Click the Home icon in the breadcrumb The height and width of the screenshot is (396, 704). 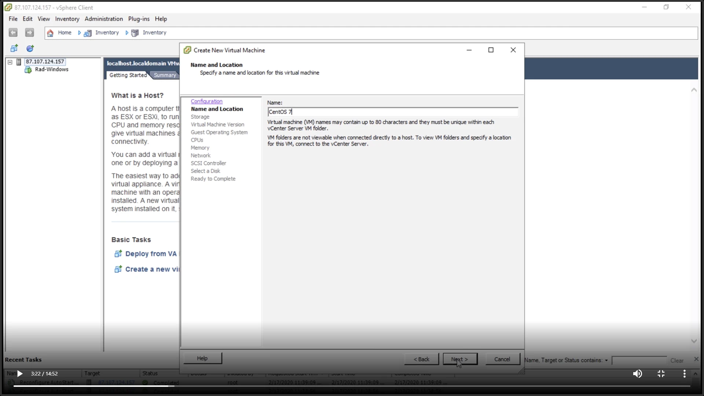(50, 33)
